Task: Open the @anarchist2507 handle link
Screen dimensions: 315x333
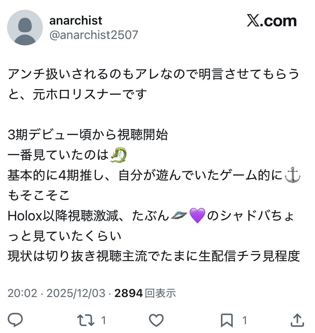Action: 94,35
